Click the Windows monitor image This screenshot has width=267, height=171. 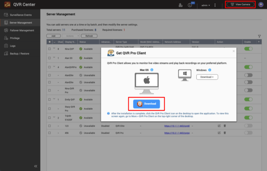(185, 75)
